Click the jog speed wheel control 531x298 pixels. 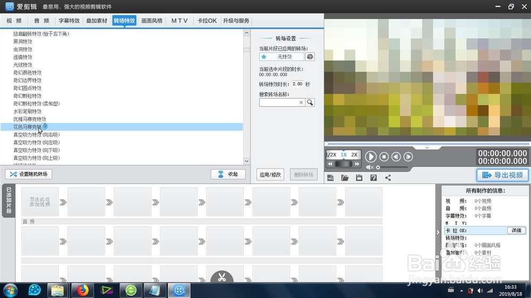pos(344,164)
